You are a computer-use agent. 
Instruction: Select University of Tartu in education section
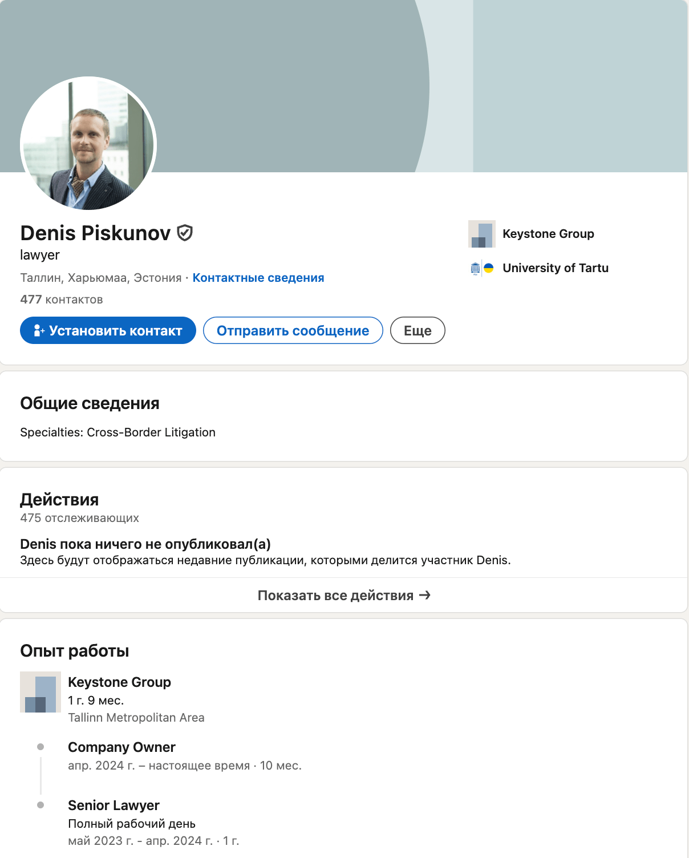pos(556,268)
